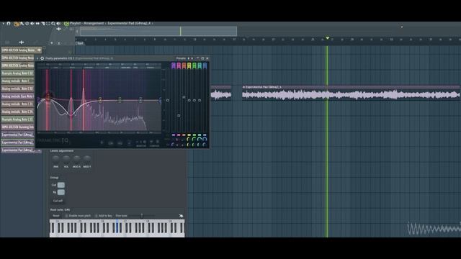Click the raised band 3 level slider handle
The height and width of the screenshot is (259, 461).
tap(184, 97)
